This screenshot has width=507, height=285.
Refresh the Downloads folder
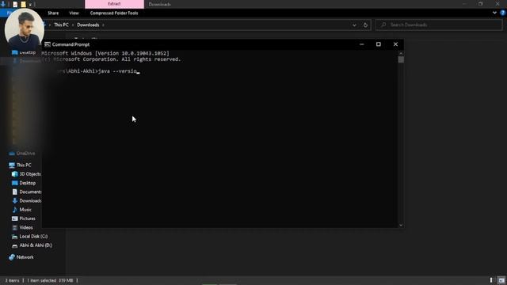point(365,25)
